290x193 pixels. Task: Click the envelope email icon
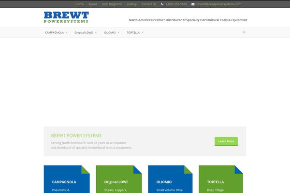pyautogui.click(x=193, y=4)
